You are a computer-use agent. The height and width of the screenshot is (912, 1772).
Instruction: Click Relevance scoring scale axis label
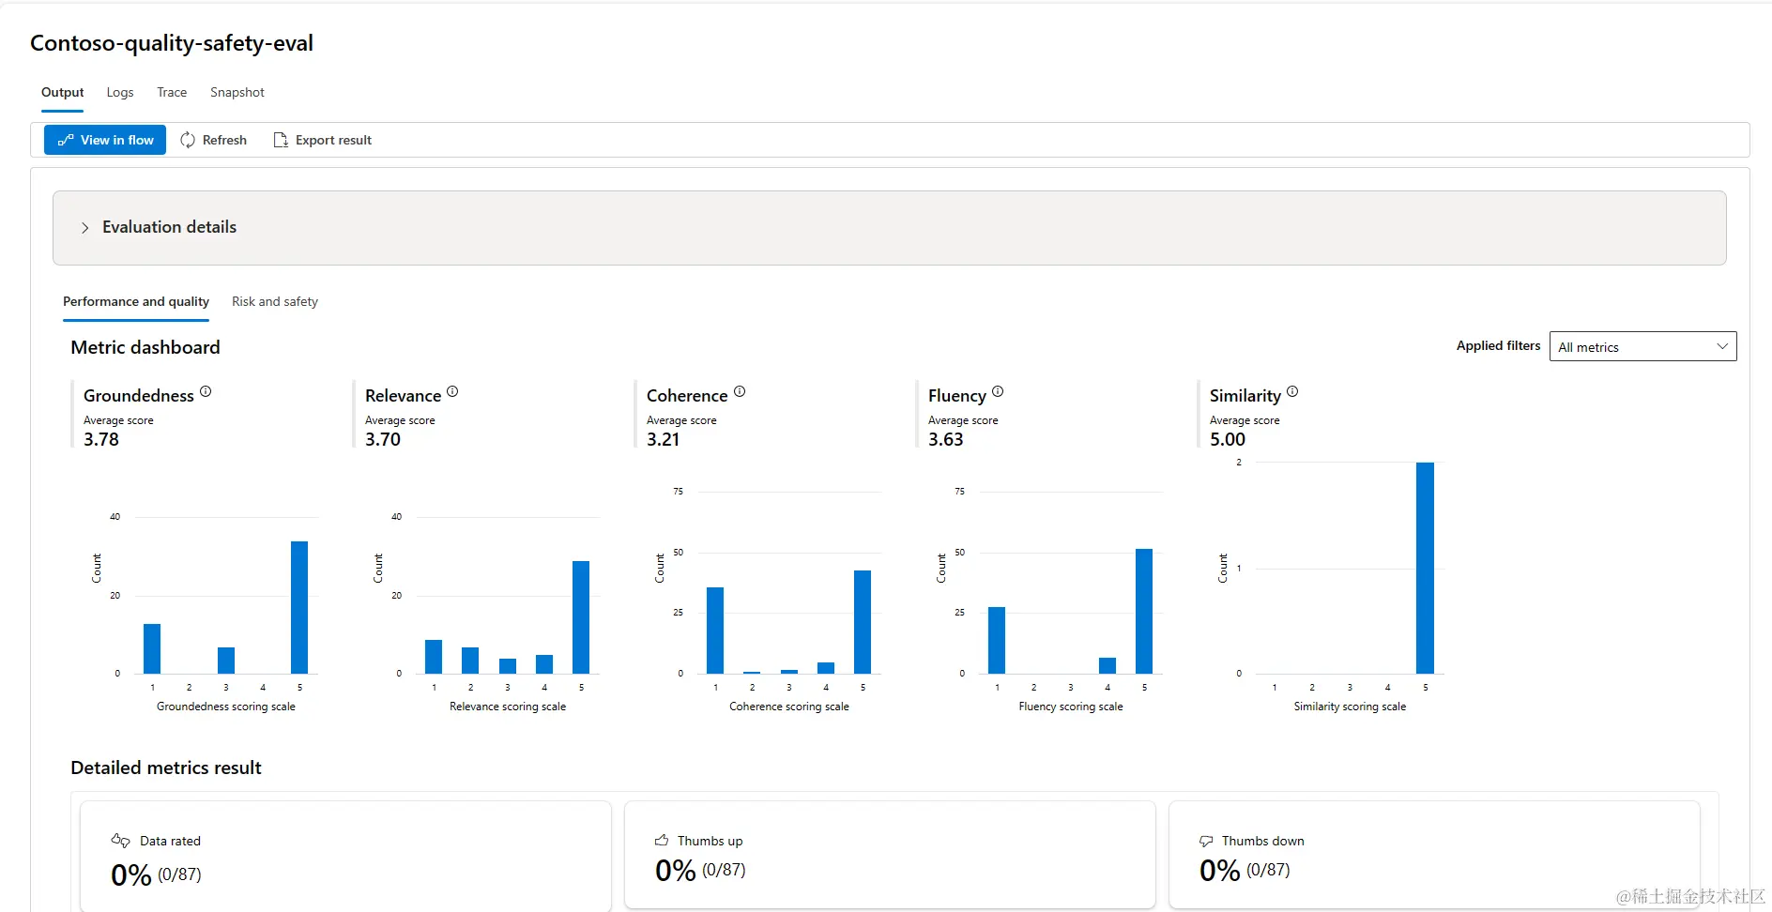tap(508, 707)
